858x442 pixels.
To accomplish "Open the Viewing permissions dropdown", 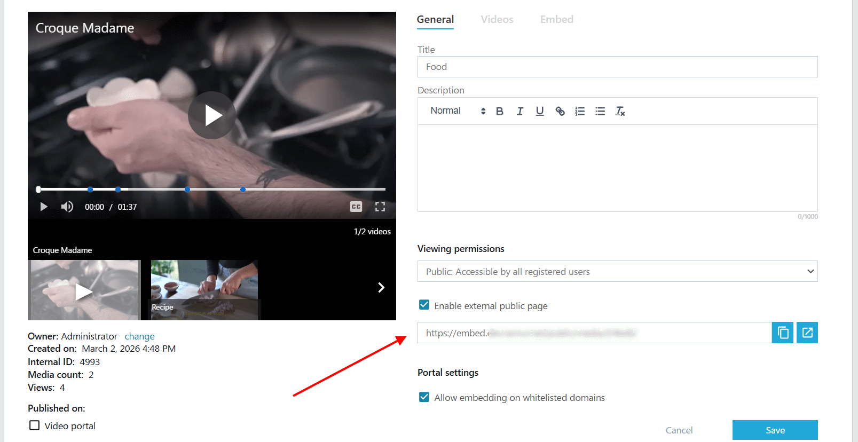I will (x=617, y=271).
